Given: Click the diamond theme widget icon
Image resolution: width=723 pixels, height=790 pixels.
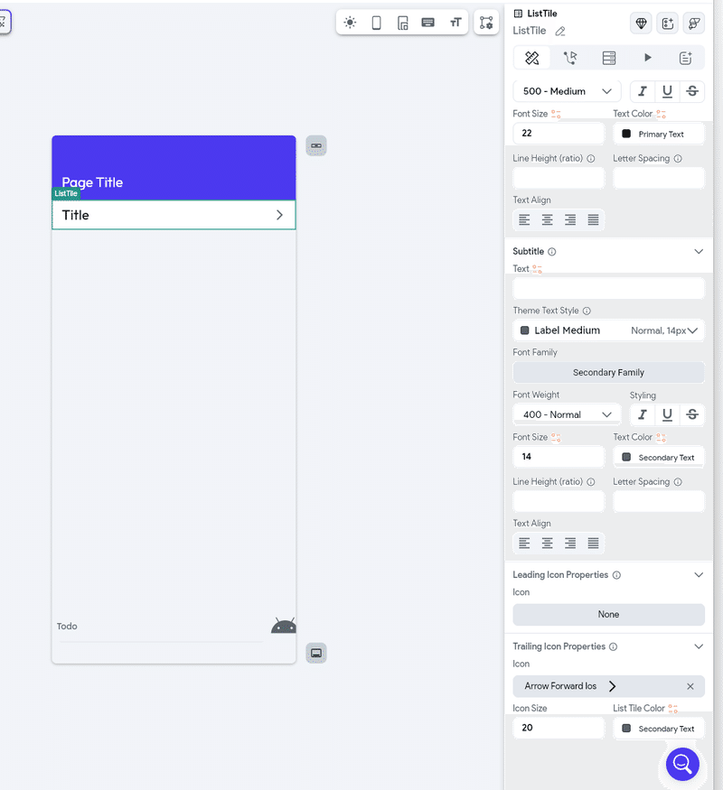Looking at the screenshot, I should 641,23.
